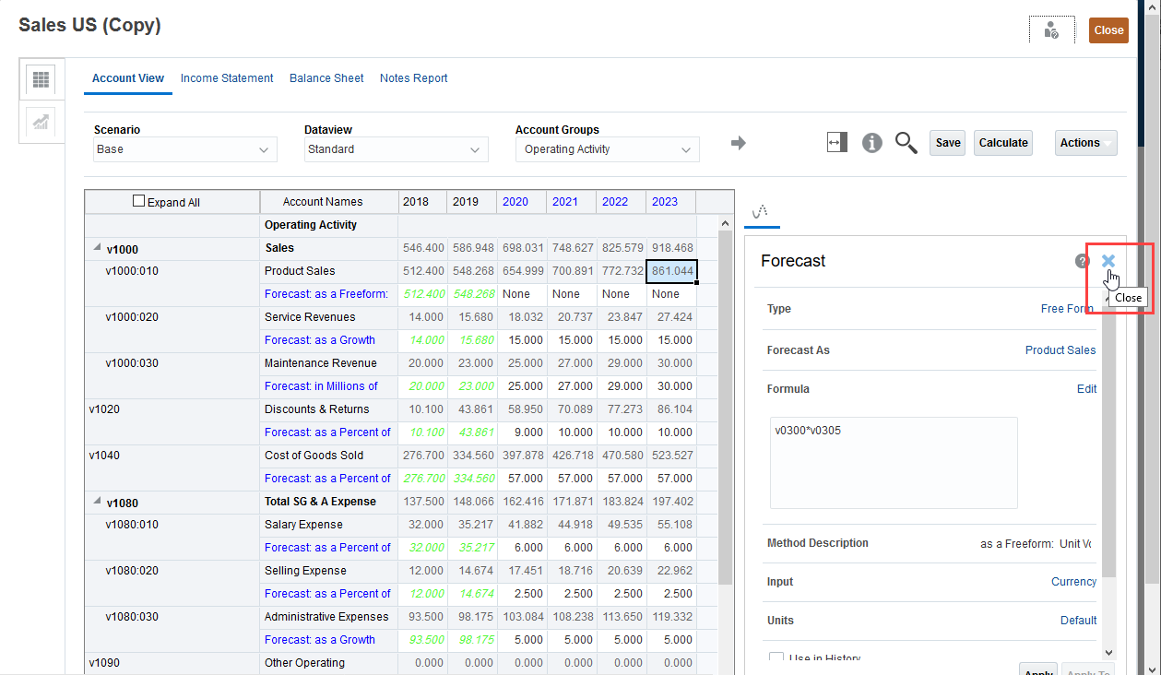Open the Account Groups dropdown
1161x675 pixels.
coord(607,149)
